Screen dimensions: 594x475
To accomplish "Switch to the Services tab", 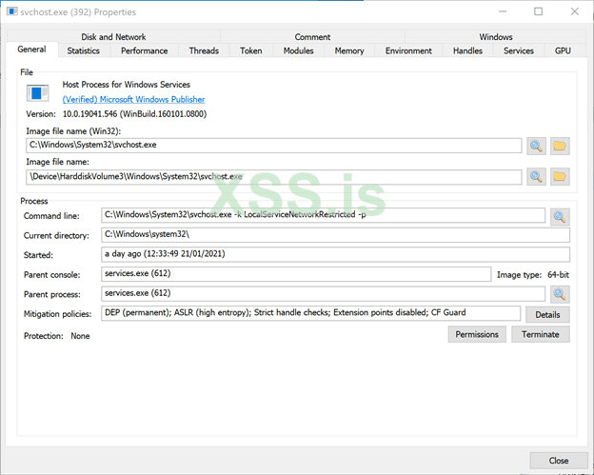I will [x=519, y=50].
